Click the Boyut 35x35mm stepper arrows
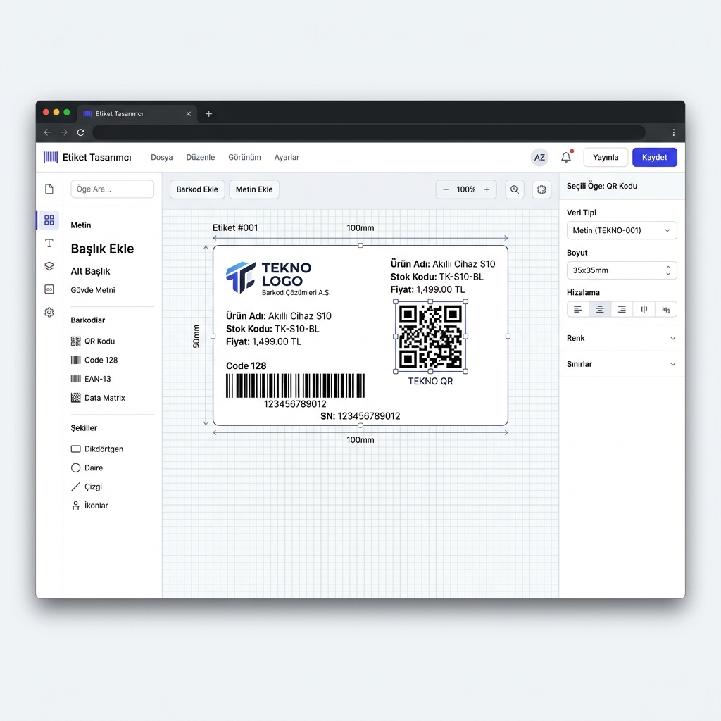721x721 pixels. tap(668, 270)
